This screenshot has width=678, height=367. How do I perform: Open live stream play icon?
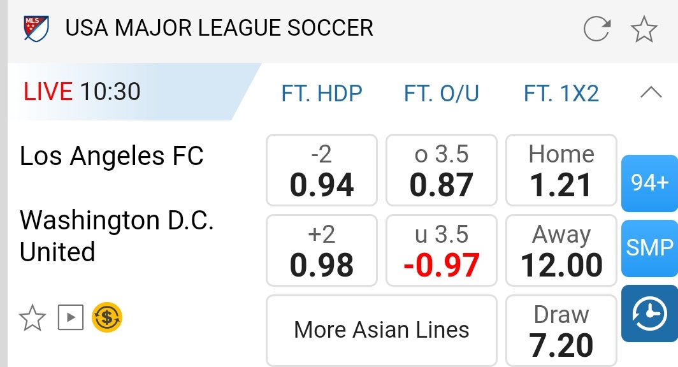pos(71,317)
